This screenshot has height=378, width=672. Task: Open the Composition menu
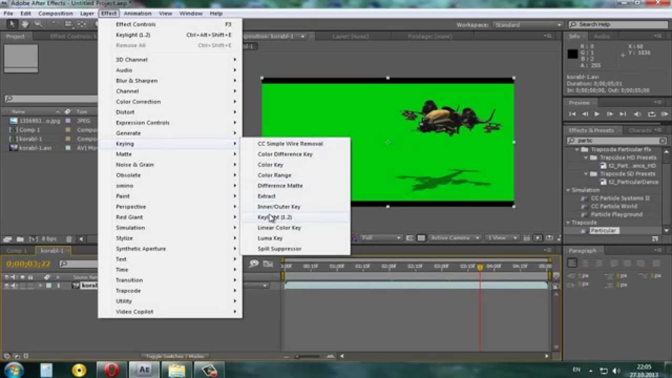pos(55,13)
